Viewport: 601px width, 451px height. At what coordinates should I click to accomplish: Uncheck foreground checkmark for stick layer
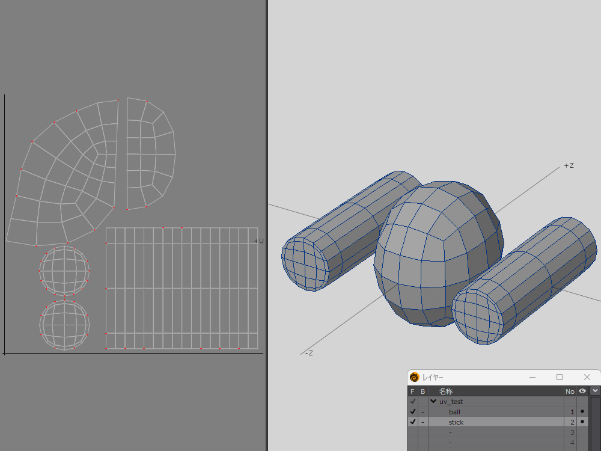(x=412, y=422)
